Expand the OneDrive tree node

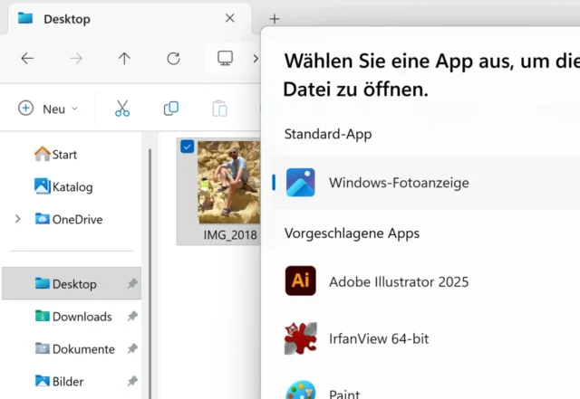click(x=17, y=219)
